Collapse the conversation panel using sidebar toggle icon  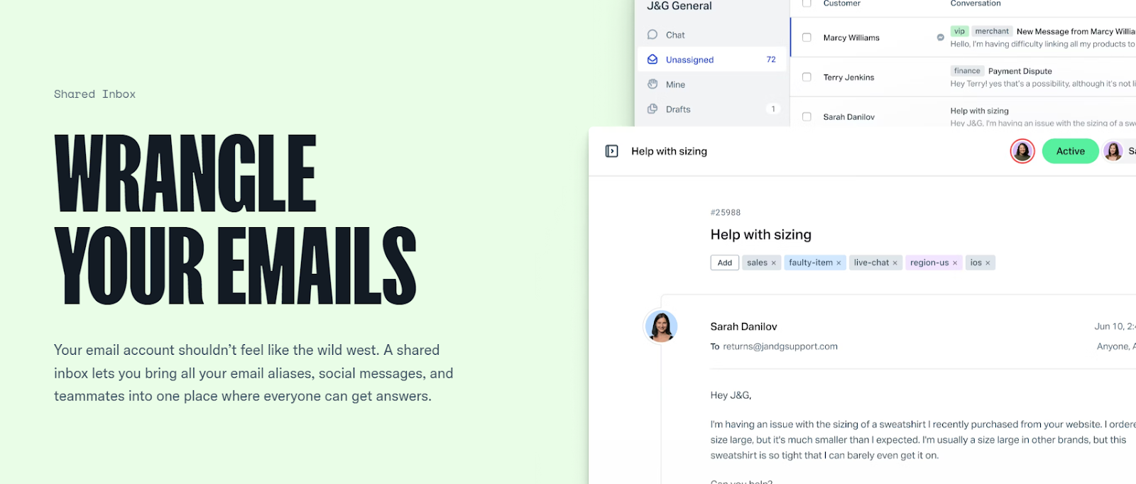coord(611,151)
